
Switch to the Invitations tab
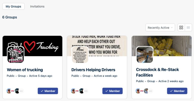pyautogui.click(x=37, y=6)
